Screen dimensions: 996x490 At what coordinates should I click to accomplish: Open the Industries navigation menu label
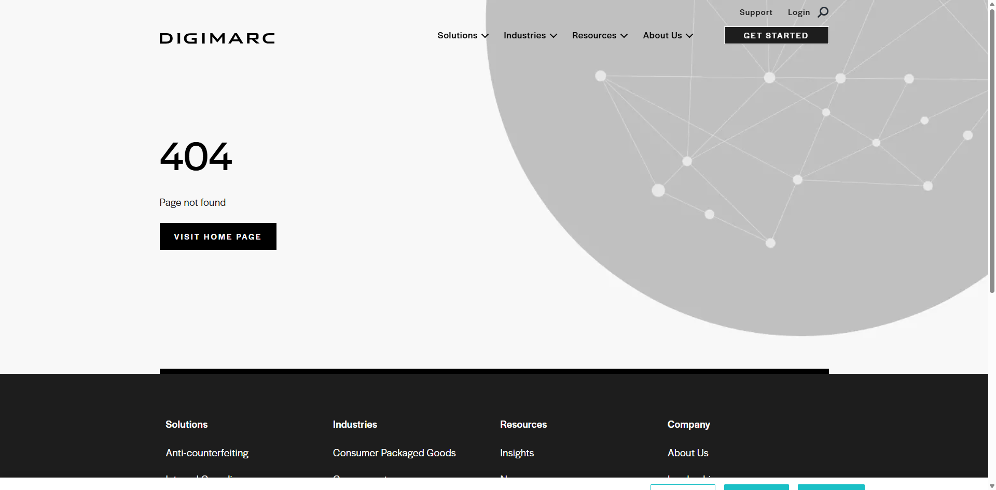tap(524, 35)
